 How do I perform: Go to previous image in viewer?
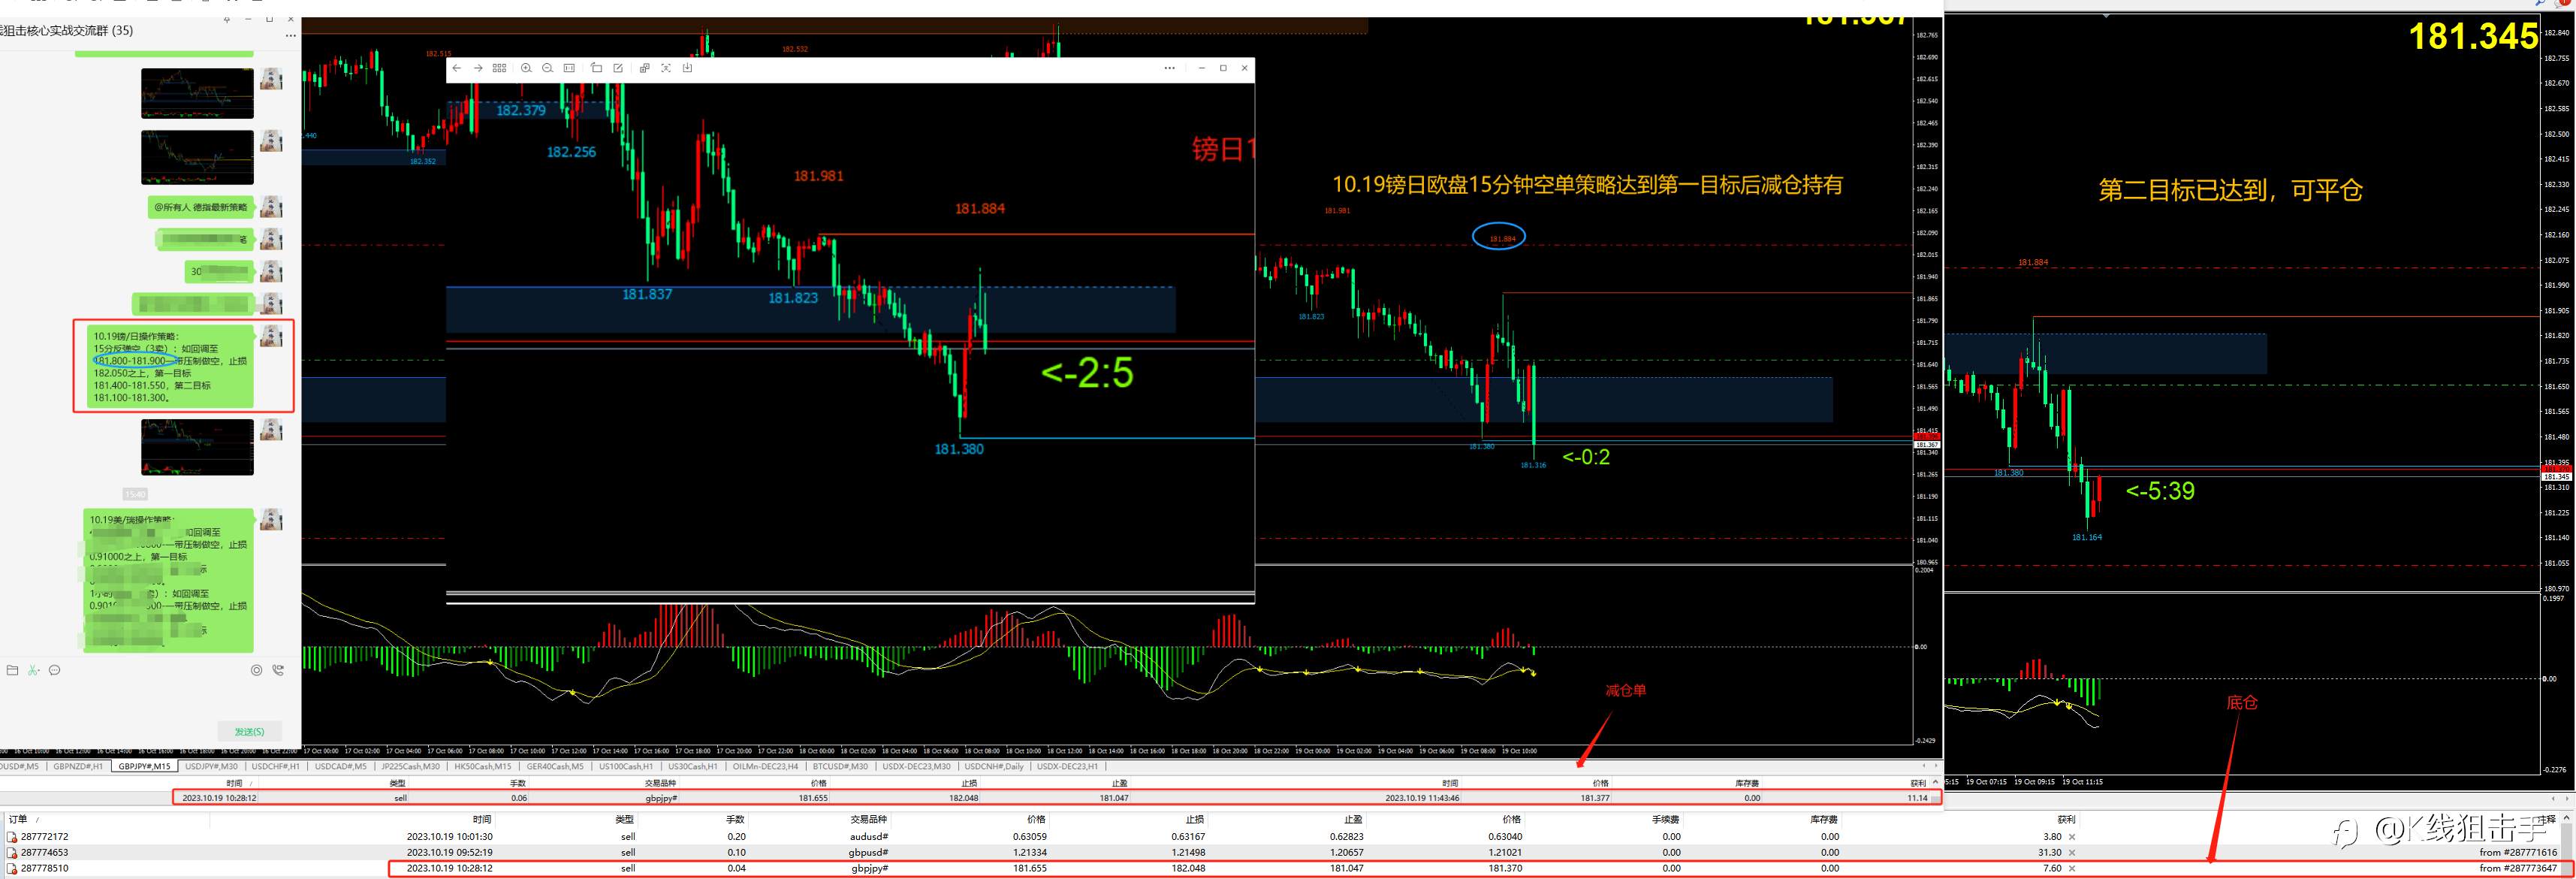point(456,68)
